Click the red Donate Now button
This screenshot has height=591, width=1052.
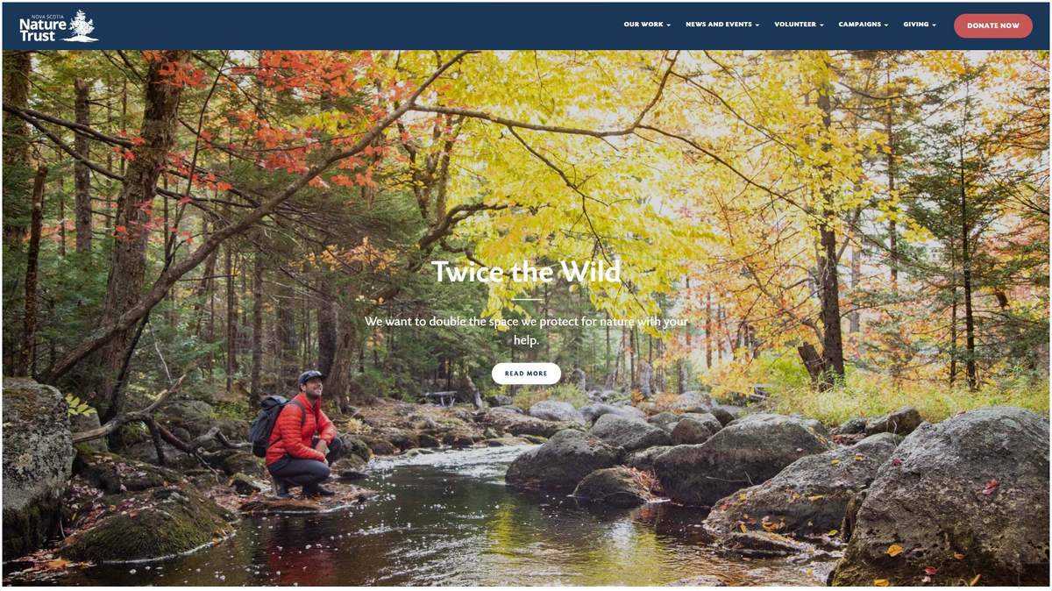(993, 25)
